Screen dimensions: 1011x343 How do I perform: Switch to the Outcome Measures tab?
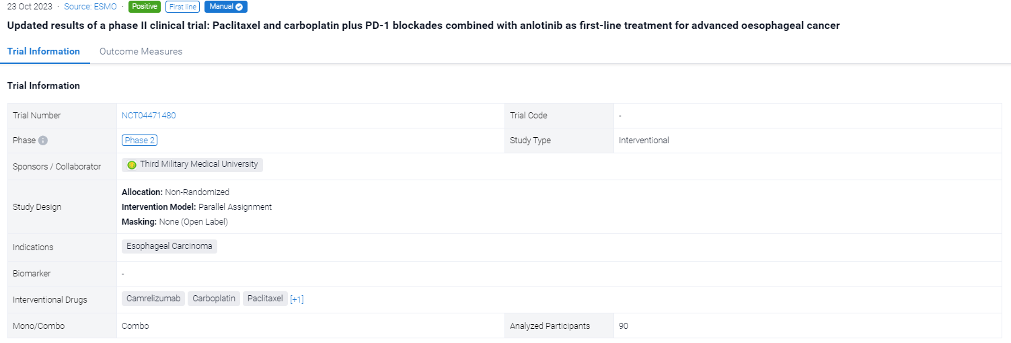pyautogui.click(x=141, y=51)
